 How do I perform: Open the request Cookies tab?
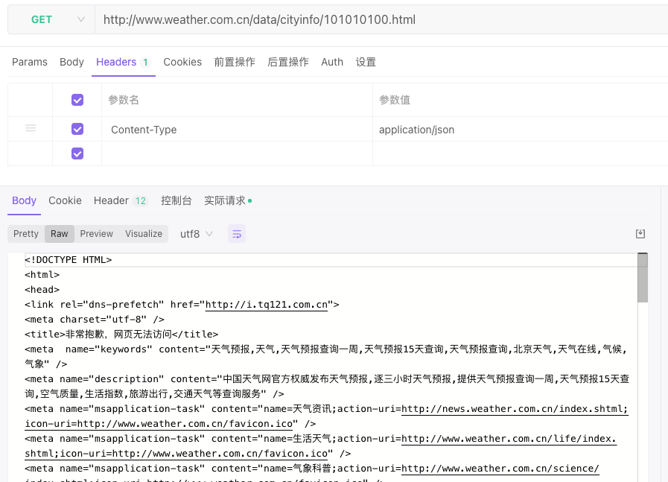coord(182,63)
